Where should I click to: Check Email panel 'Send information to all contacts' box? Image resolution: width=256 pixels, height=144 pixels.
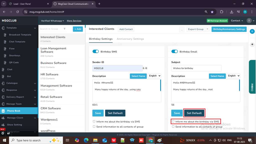click(173, 126)
